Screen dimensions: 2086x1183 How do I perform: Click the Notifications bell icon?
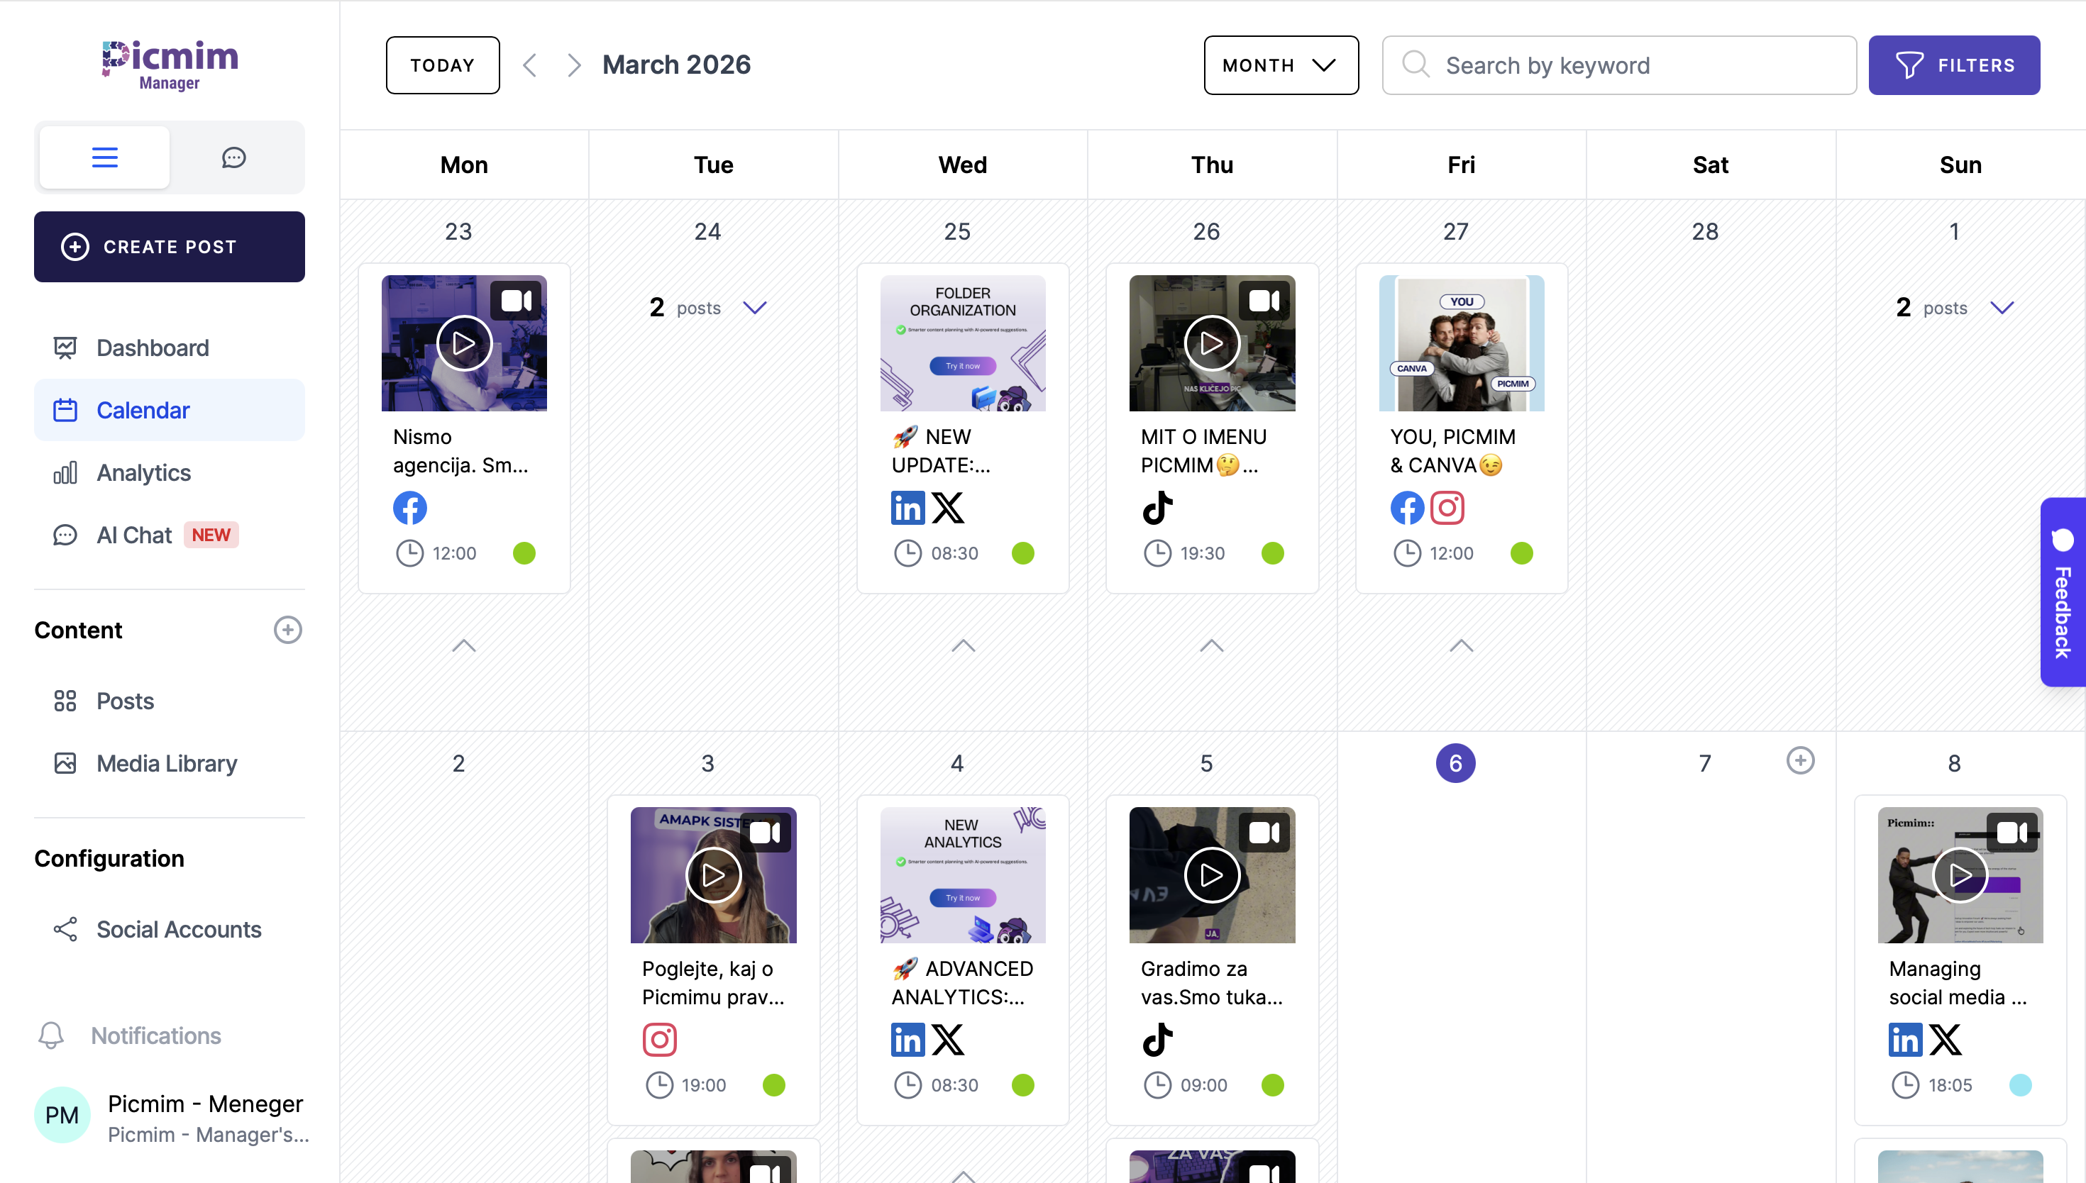click(x=51, y=1035)
